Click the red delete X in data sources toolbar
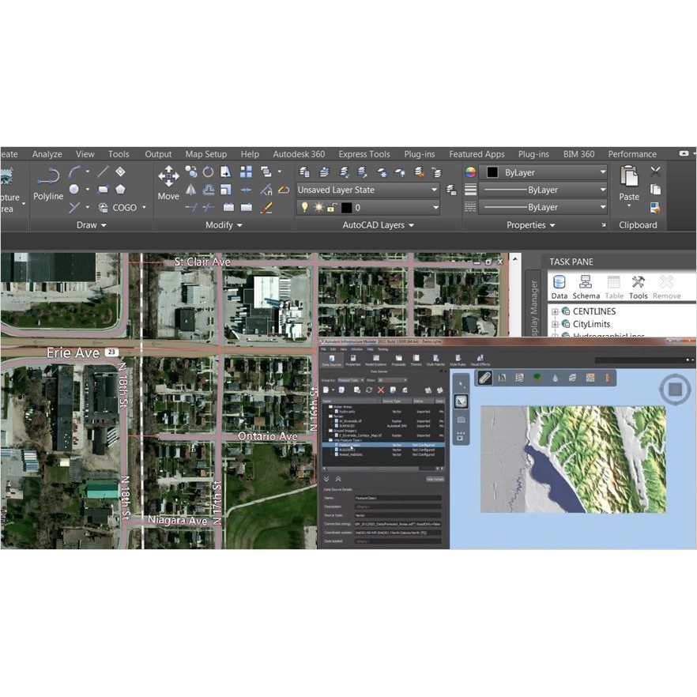 coord(381,390)
